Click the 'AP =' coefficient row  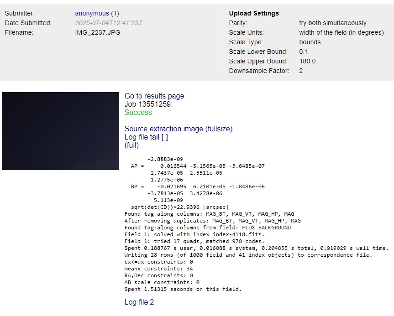pyautogui.click(x=198, y=166)
